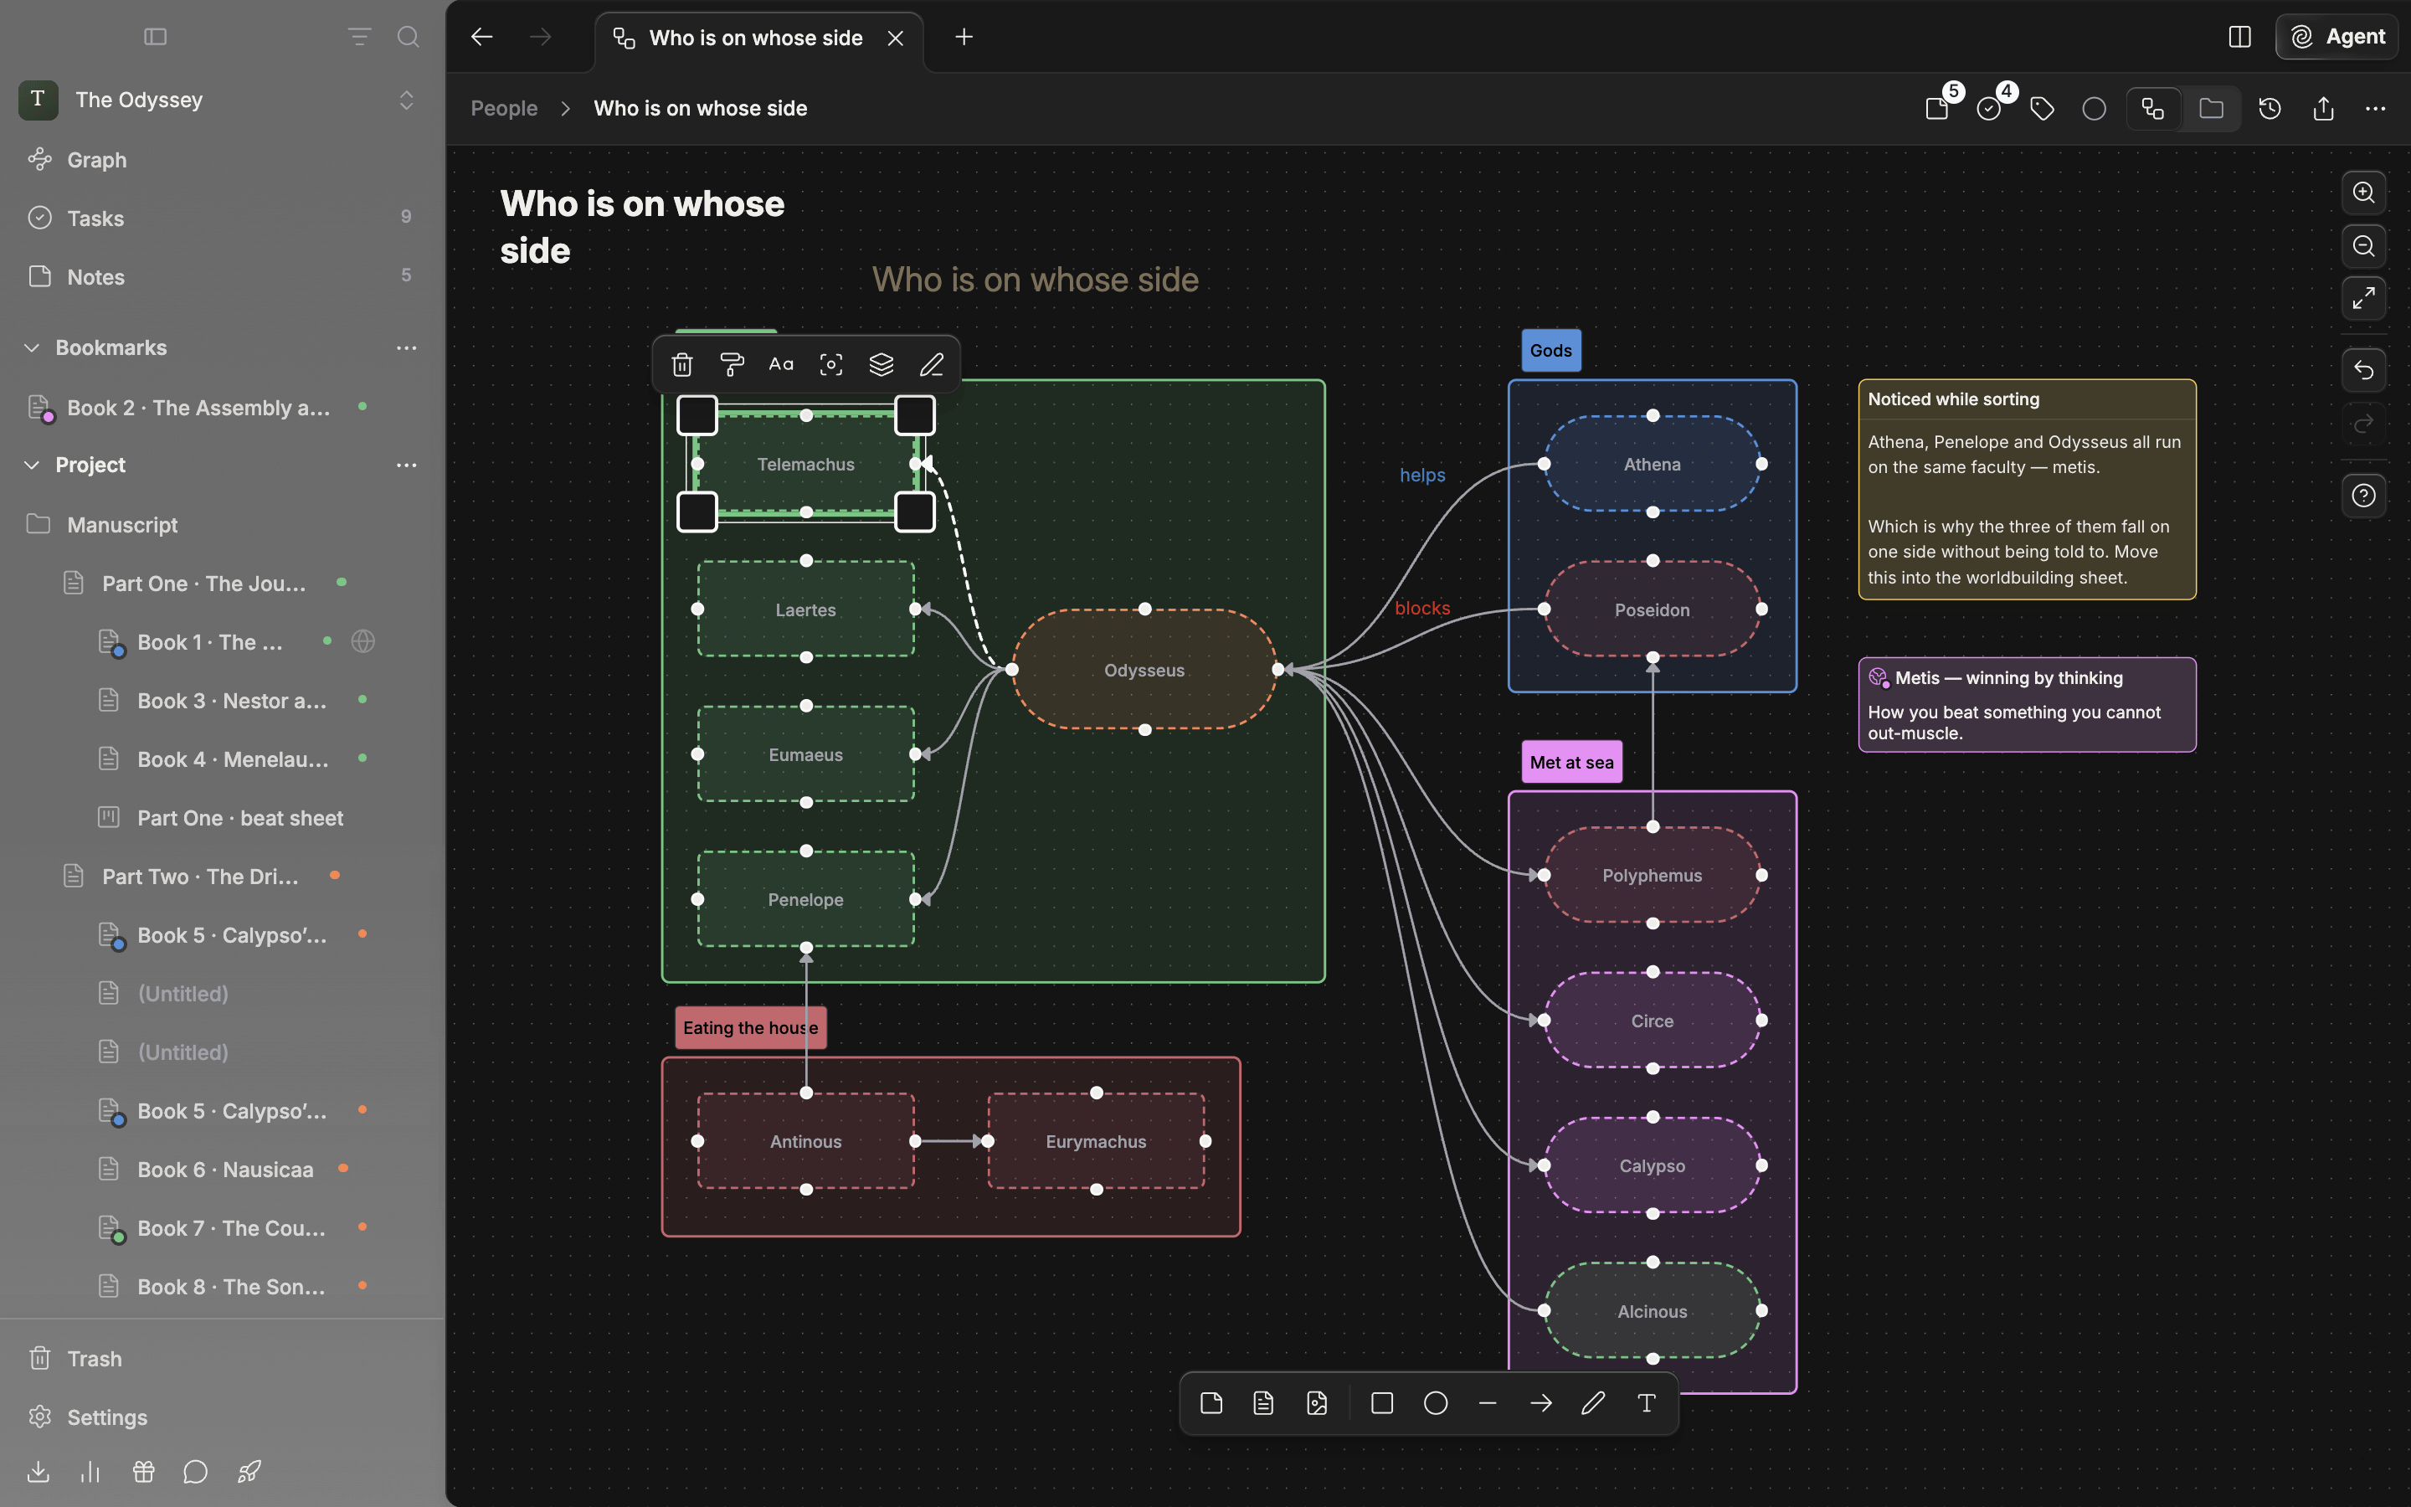Expand the canvas to fullscreen

[2363, 298]
